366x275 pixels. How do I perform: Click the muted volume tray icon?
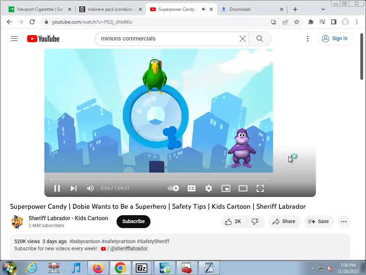pyautogui.click(x=330, y=269)
